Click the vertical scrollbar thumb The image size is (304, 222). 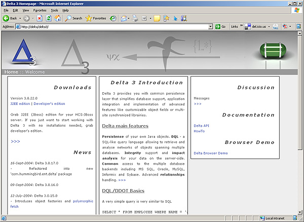(300, 92)
